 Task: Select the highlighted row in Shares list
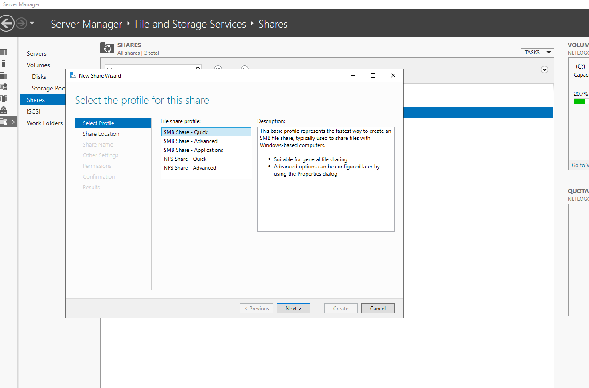tap(478, 112)
